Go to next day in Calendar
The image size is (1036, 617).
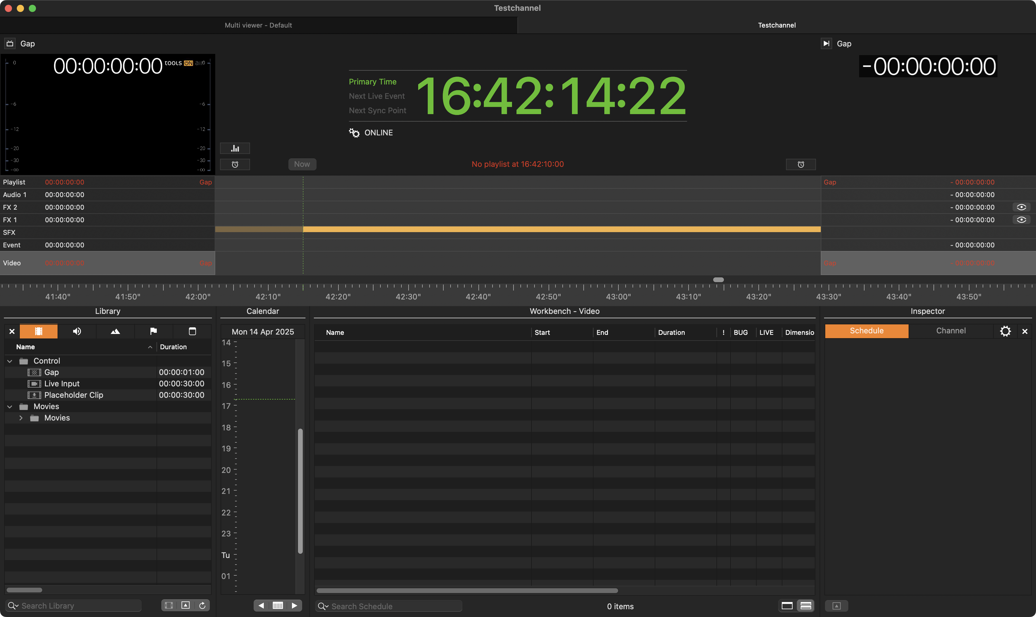[x=295, y=605]
